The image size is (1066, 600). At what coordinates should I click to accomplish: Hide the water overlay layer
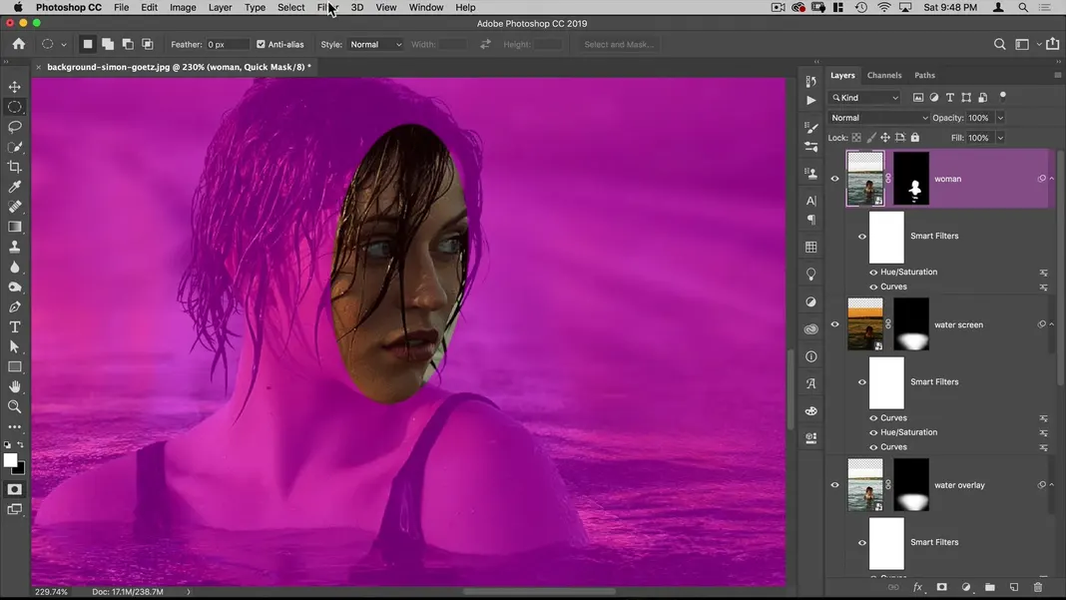click(834, 485)
